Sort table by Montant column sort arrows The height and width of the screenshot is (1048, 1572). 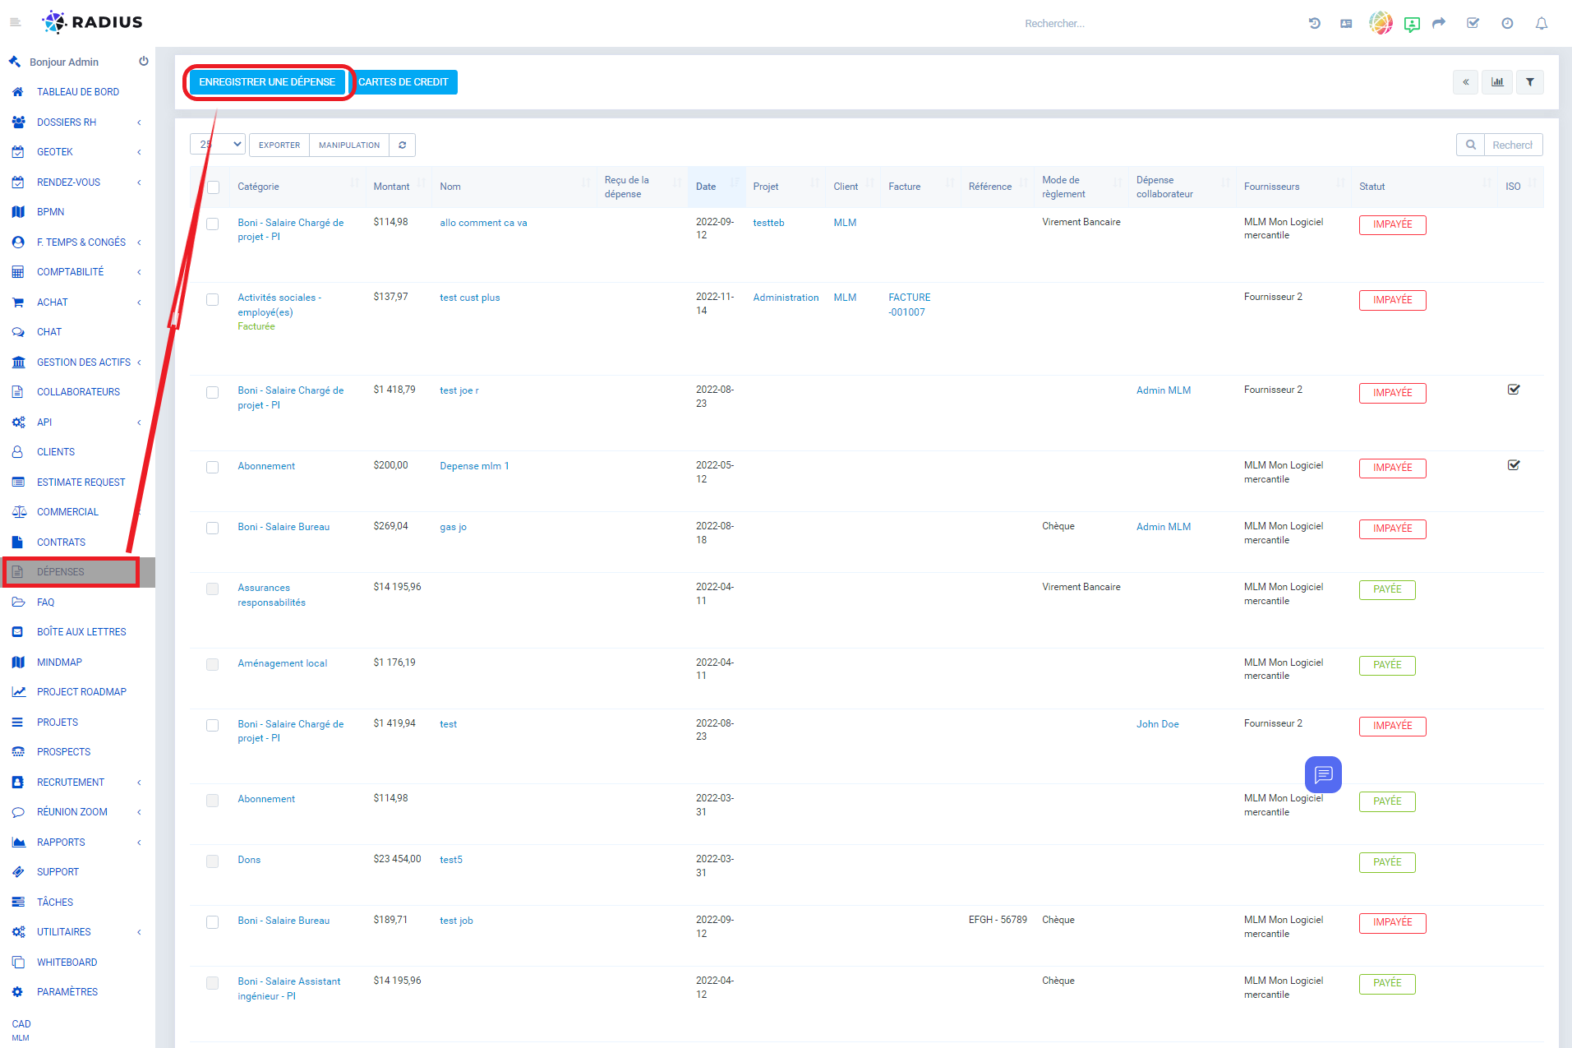coord(422,182)
